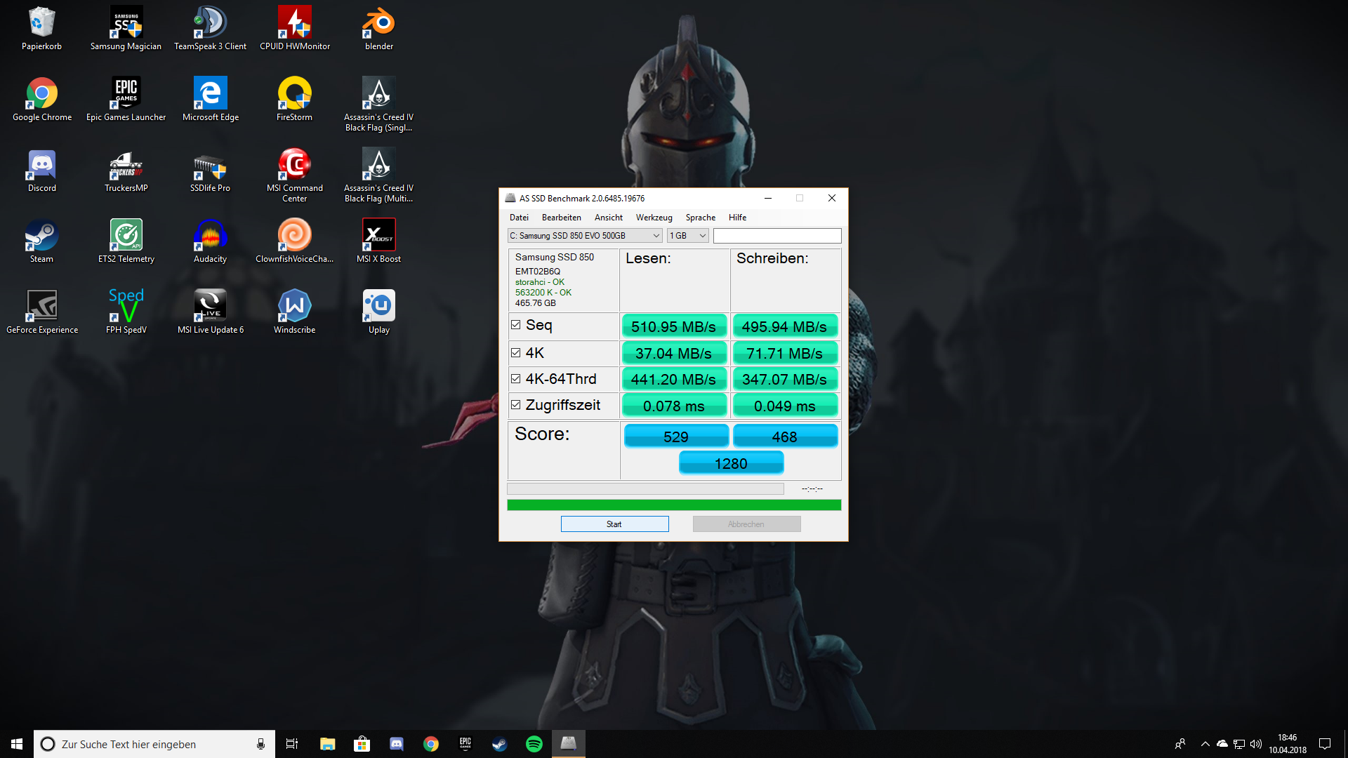Click the Spotify icon in taskbar
This screenshot has height=758, width=1348.
pos(534,744)
